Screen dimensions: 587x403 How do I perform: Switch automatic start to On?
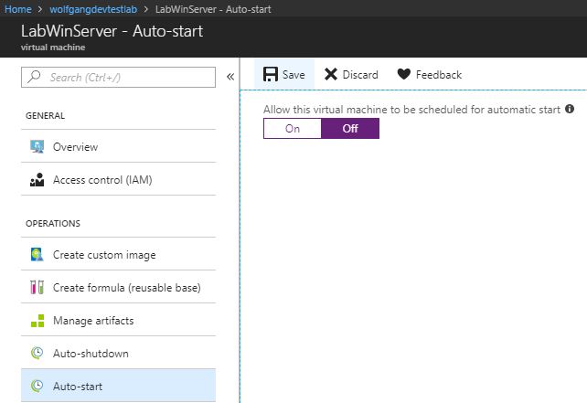point(293,128)
